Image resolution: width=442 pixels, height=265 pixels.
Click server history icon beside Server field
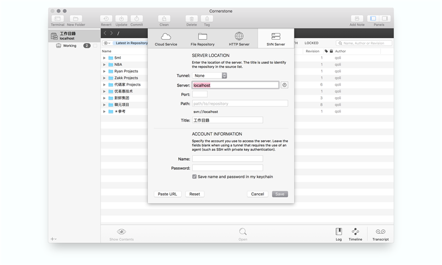[285, 85]
